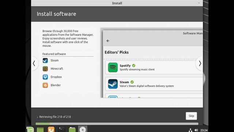Open the volume control tray icon

[x=196, y=130]
